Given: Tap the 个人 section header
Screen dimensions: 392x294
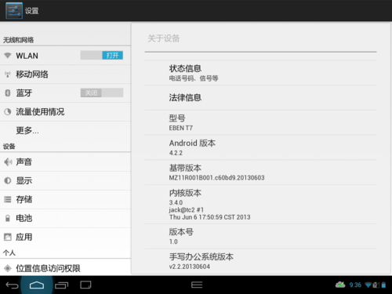Looking at the screenshot, I should point(9,252).
